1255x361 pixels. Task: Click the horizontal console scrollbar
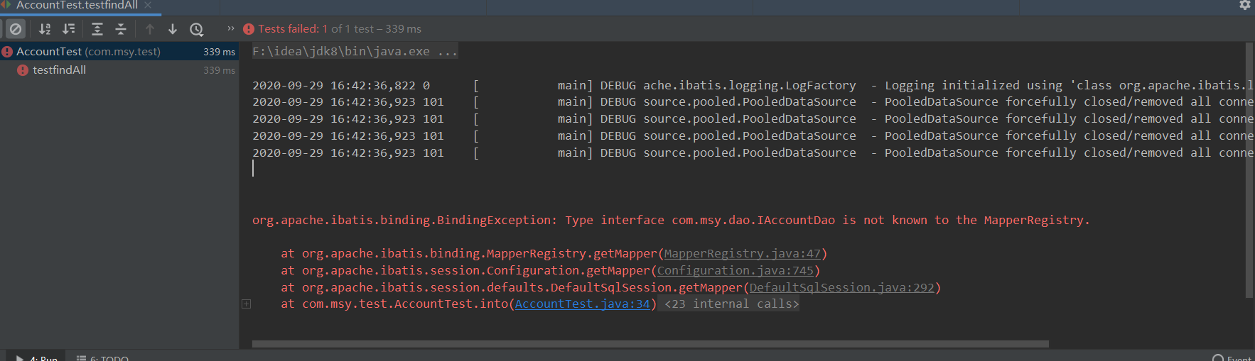point(650,344)
